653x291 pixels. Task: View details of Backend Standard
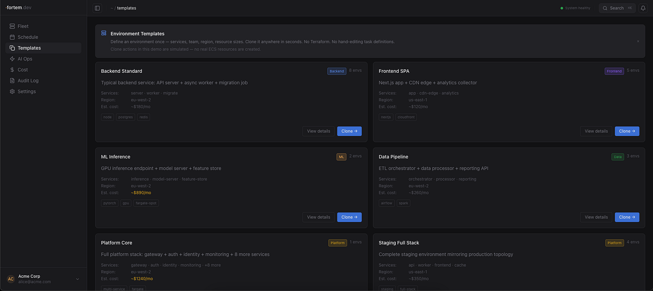pyautogui.click(x=318, y=131)
